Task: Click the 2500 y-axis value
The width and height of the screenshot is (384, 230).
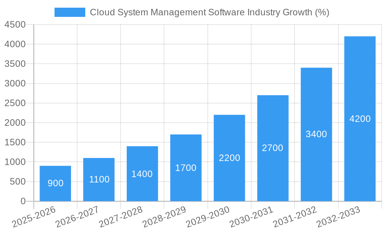Action: point(15,103)
